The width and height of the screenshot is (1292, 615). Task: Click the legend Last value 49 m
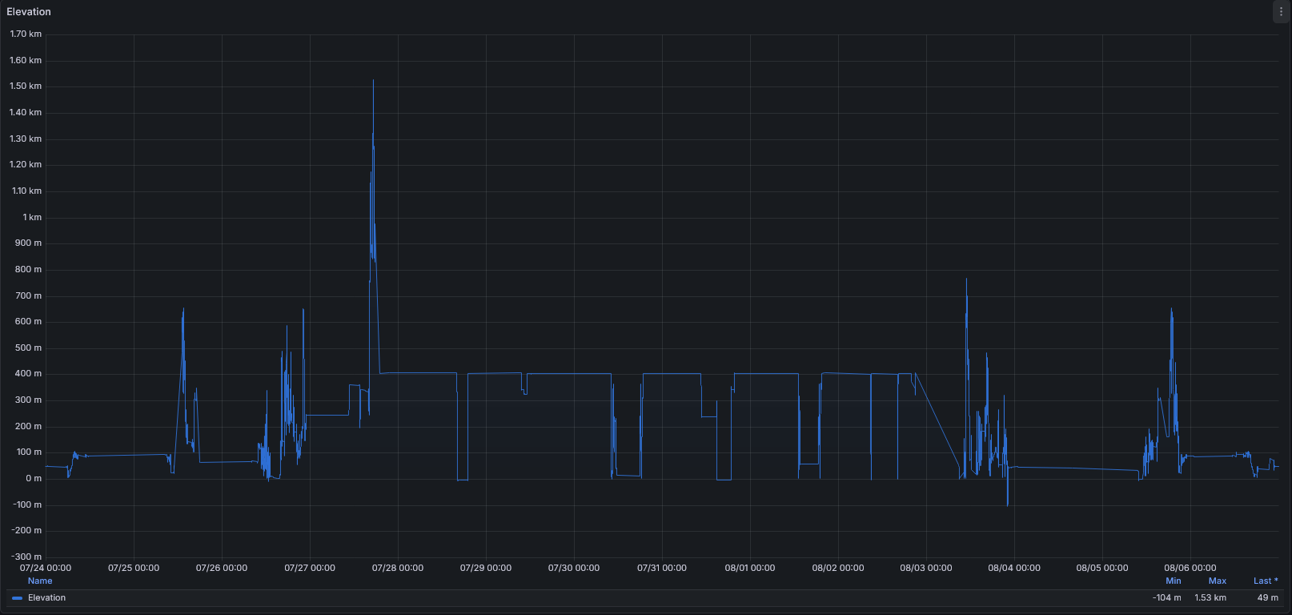[x=1268, y=598]
